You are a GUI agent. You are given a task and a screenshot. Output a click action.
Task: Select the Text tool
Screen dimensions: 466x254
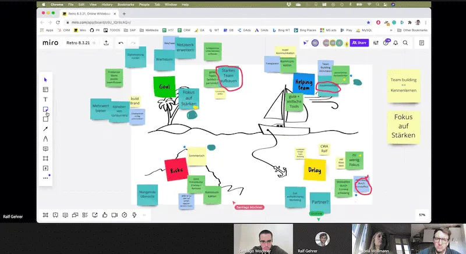tap(46, 99)
